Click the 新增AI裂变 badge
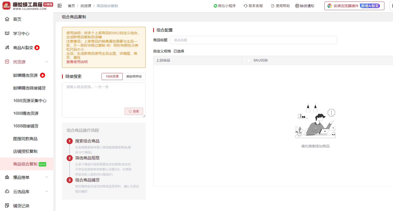Image resolution: width=393 pixels, height=211 pixels. [x=370, y=6]
